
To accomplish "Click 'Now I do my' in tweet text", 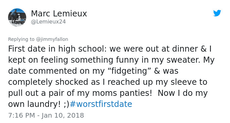I will 183,93.
